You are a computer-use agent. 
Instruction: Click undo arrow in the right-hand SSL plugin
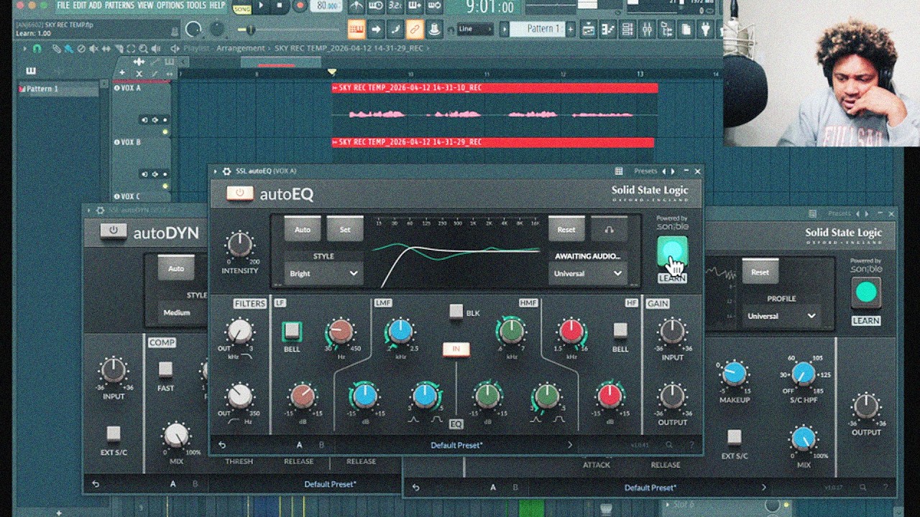coord(415,488)
